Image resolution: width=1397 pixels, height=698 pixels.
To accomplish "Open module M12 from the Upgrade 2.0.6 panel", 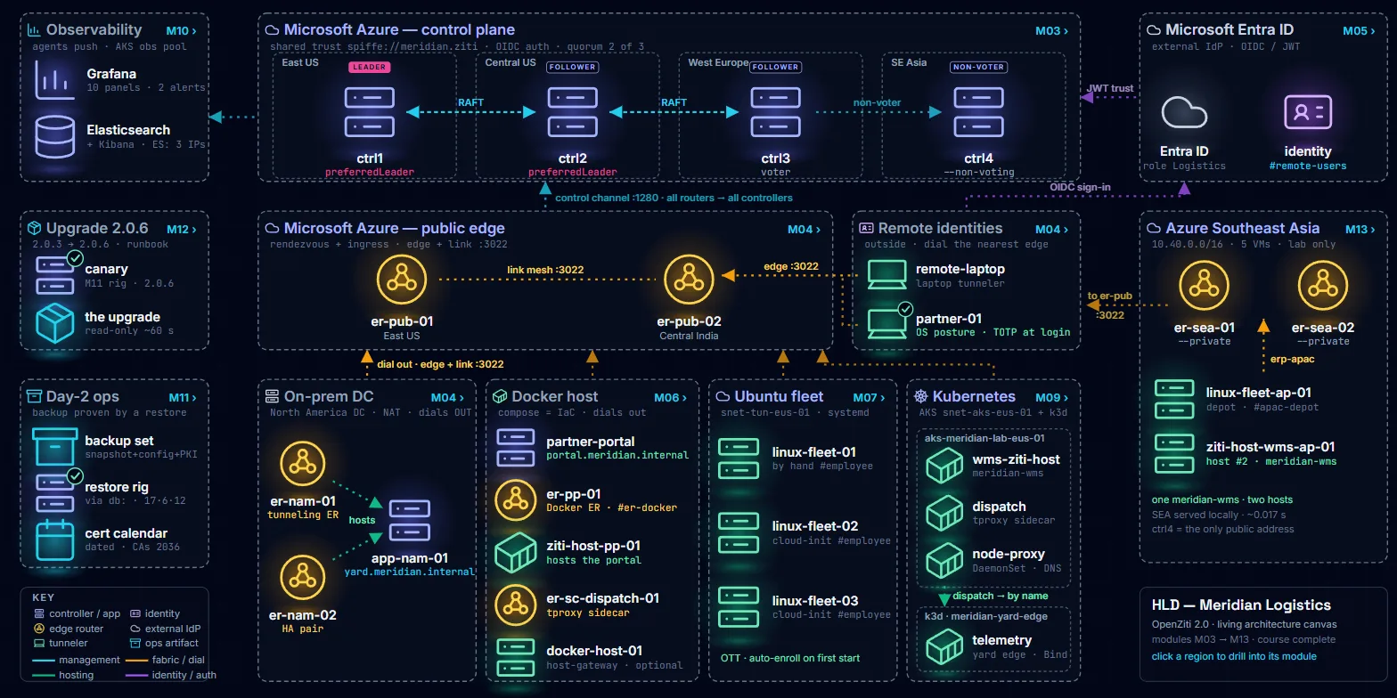I will (183, 229).
